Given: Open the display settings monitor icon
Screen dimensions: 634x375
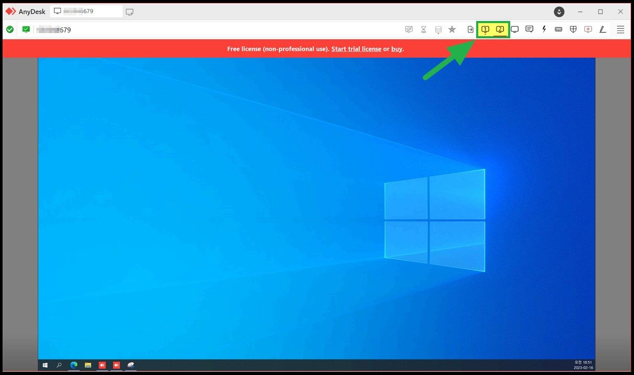Looking at the screenshot, I should pyautogui.click(x=515, y=30).
